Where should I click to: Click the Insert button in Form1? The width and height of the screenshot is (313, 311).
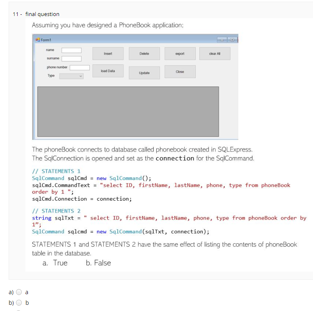[108, 53]
